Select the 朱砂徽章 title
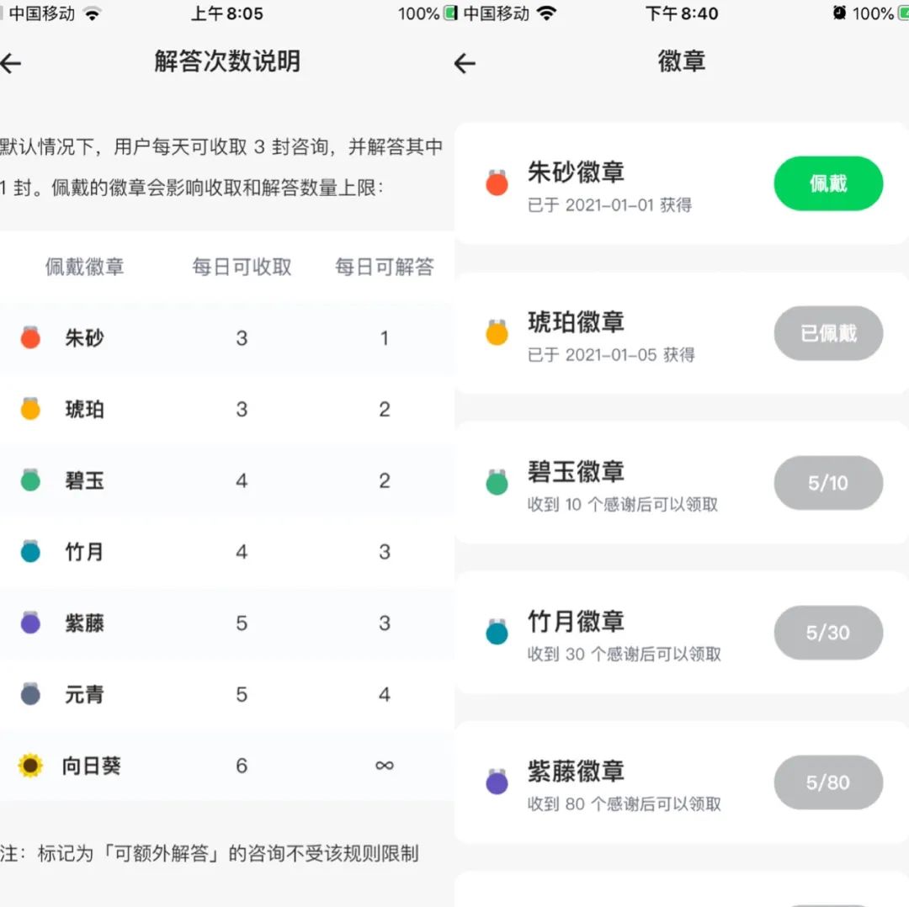Image resolution: width=909 pixels, height=907 pixels. (x=576, y=172)
